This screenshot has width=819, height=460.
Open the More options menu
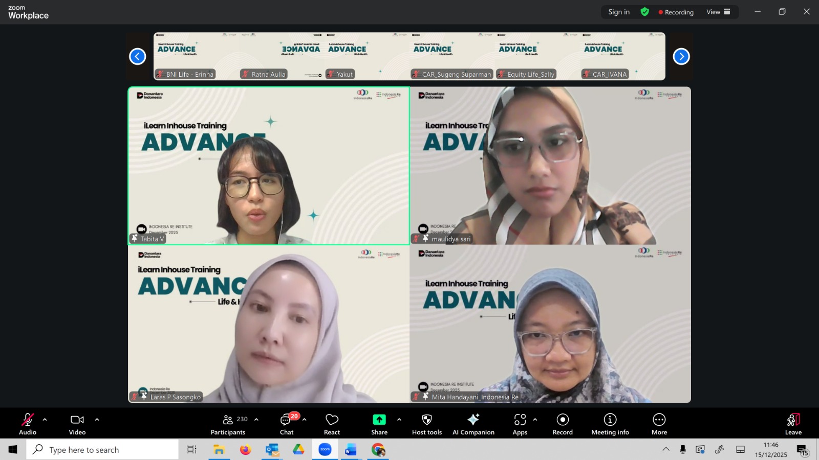[x=659, y=424]
